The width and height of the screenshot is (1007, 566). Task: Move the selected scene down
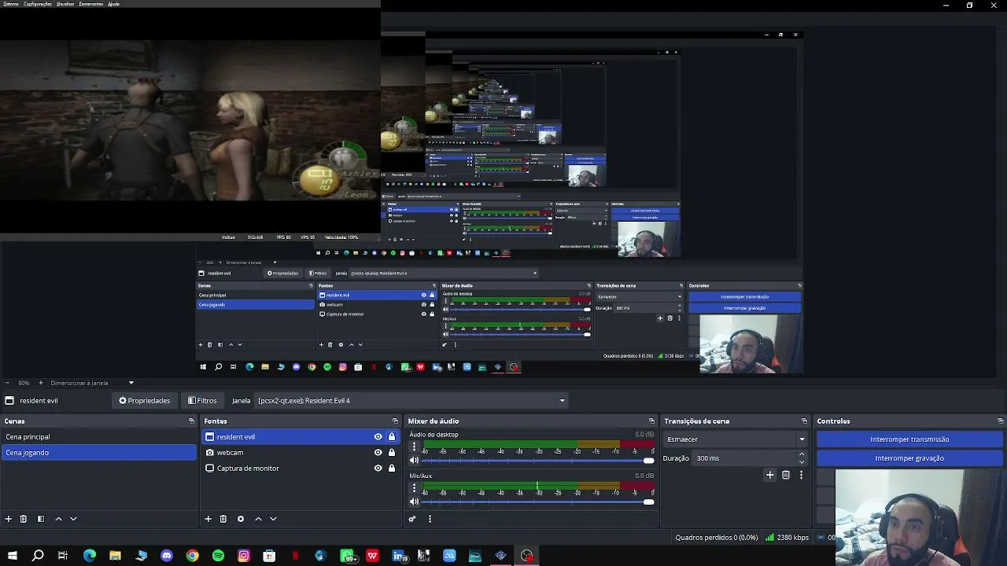pyautogui.click(x=73, y=519)
